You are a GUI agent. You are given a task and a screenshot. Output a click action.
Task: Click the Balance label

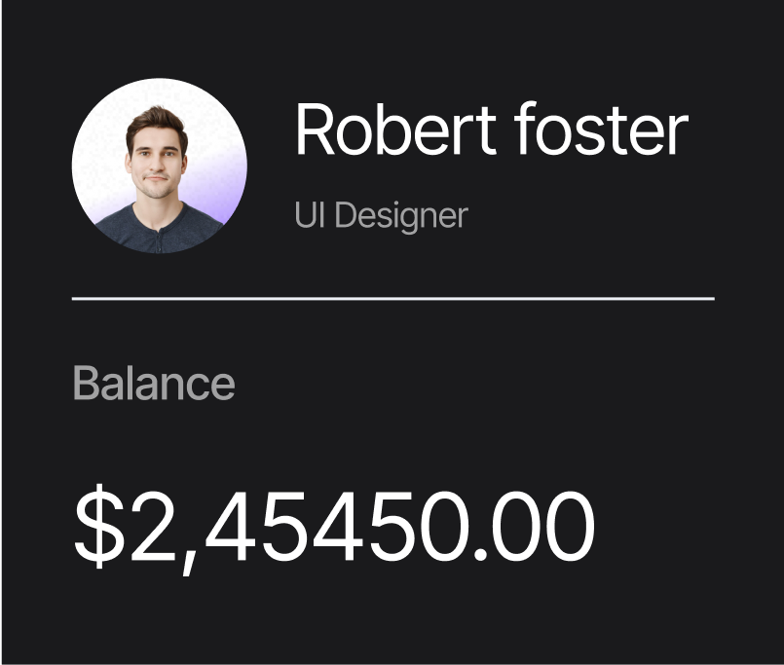[x=154, y=383]
